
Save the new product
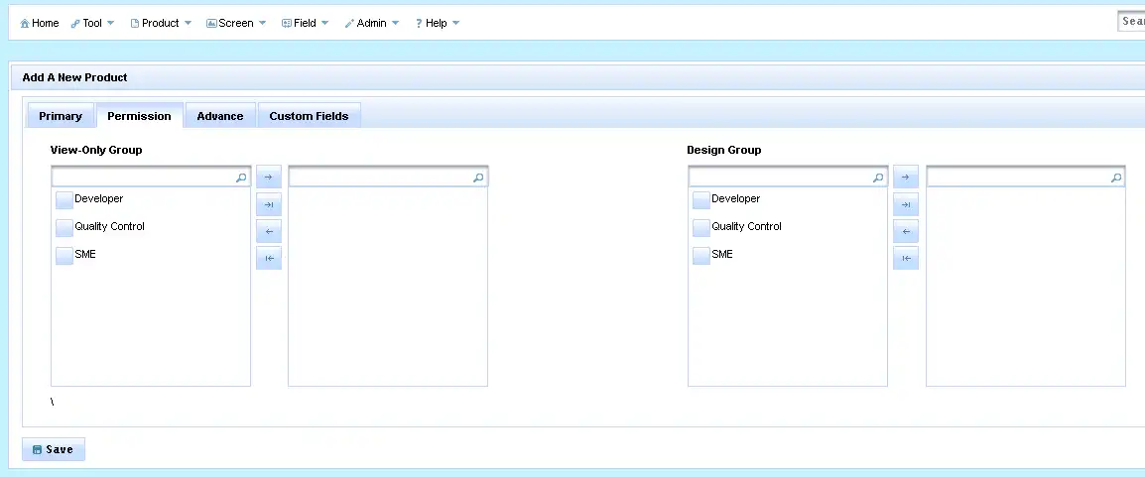pyautogui.click(x=54, y=450)
